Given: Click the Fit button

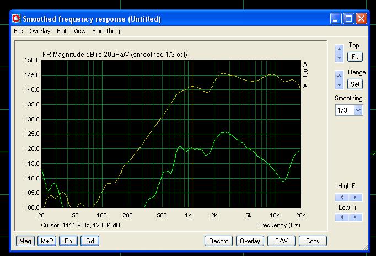Looking at the screenshot, I should [x=355, y=57].
